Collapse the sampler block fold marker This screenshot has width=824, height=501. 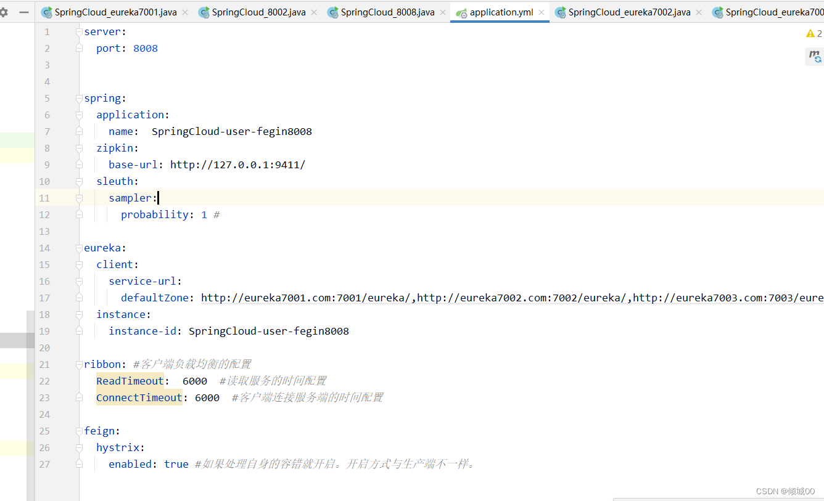79,198
